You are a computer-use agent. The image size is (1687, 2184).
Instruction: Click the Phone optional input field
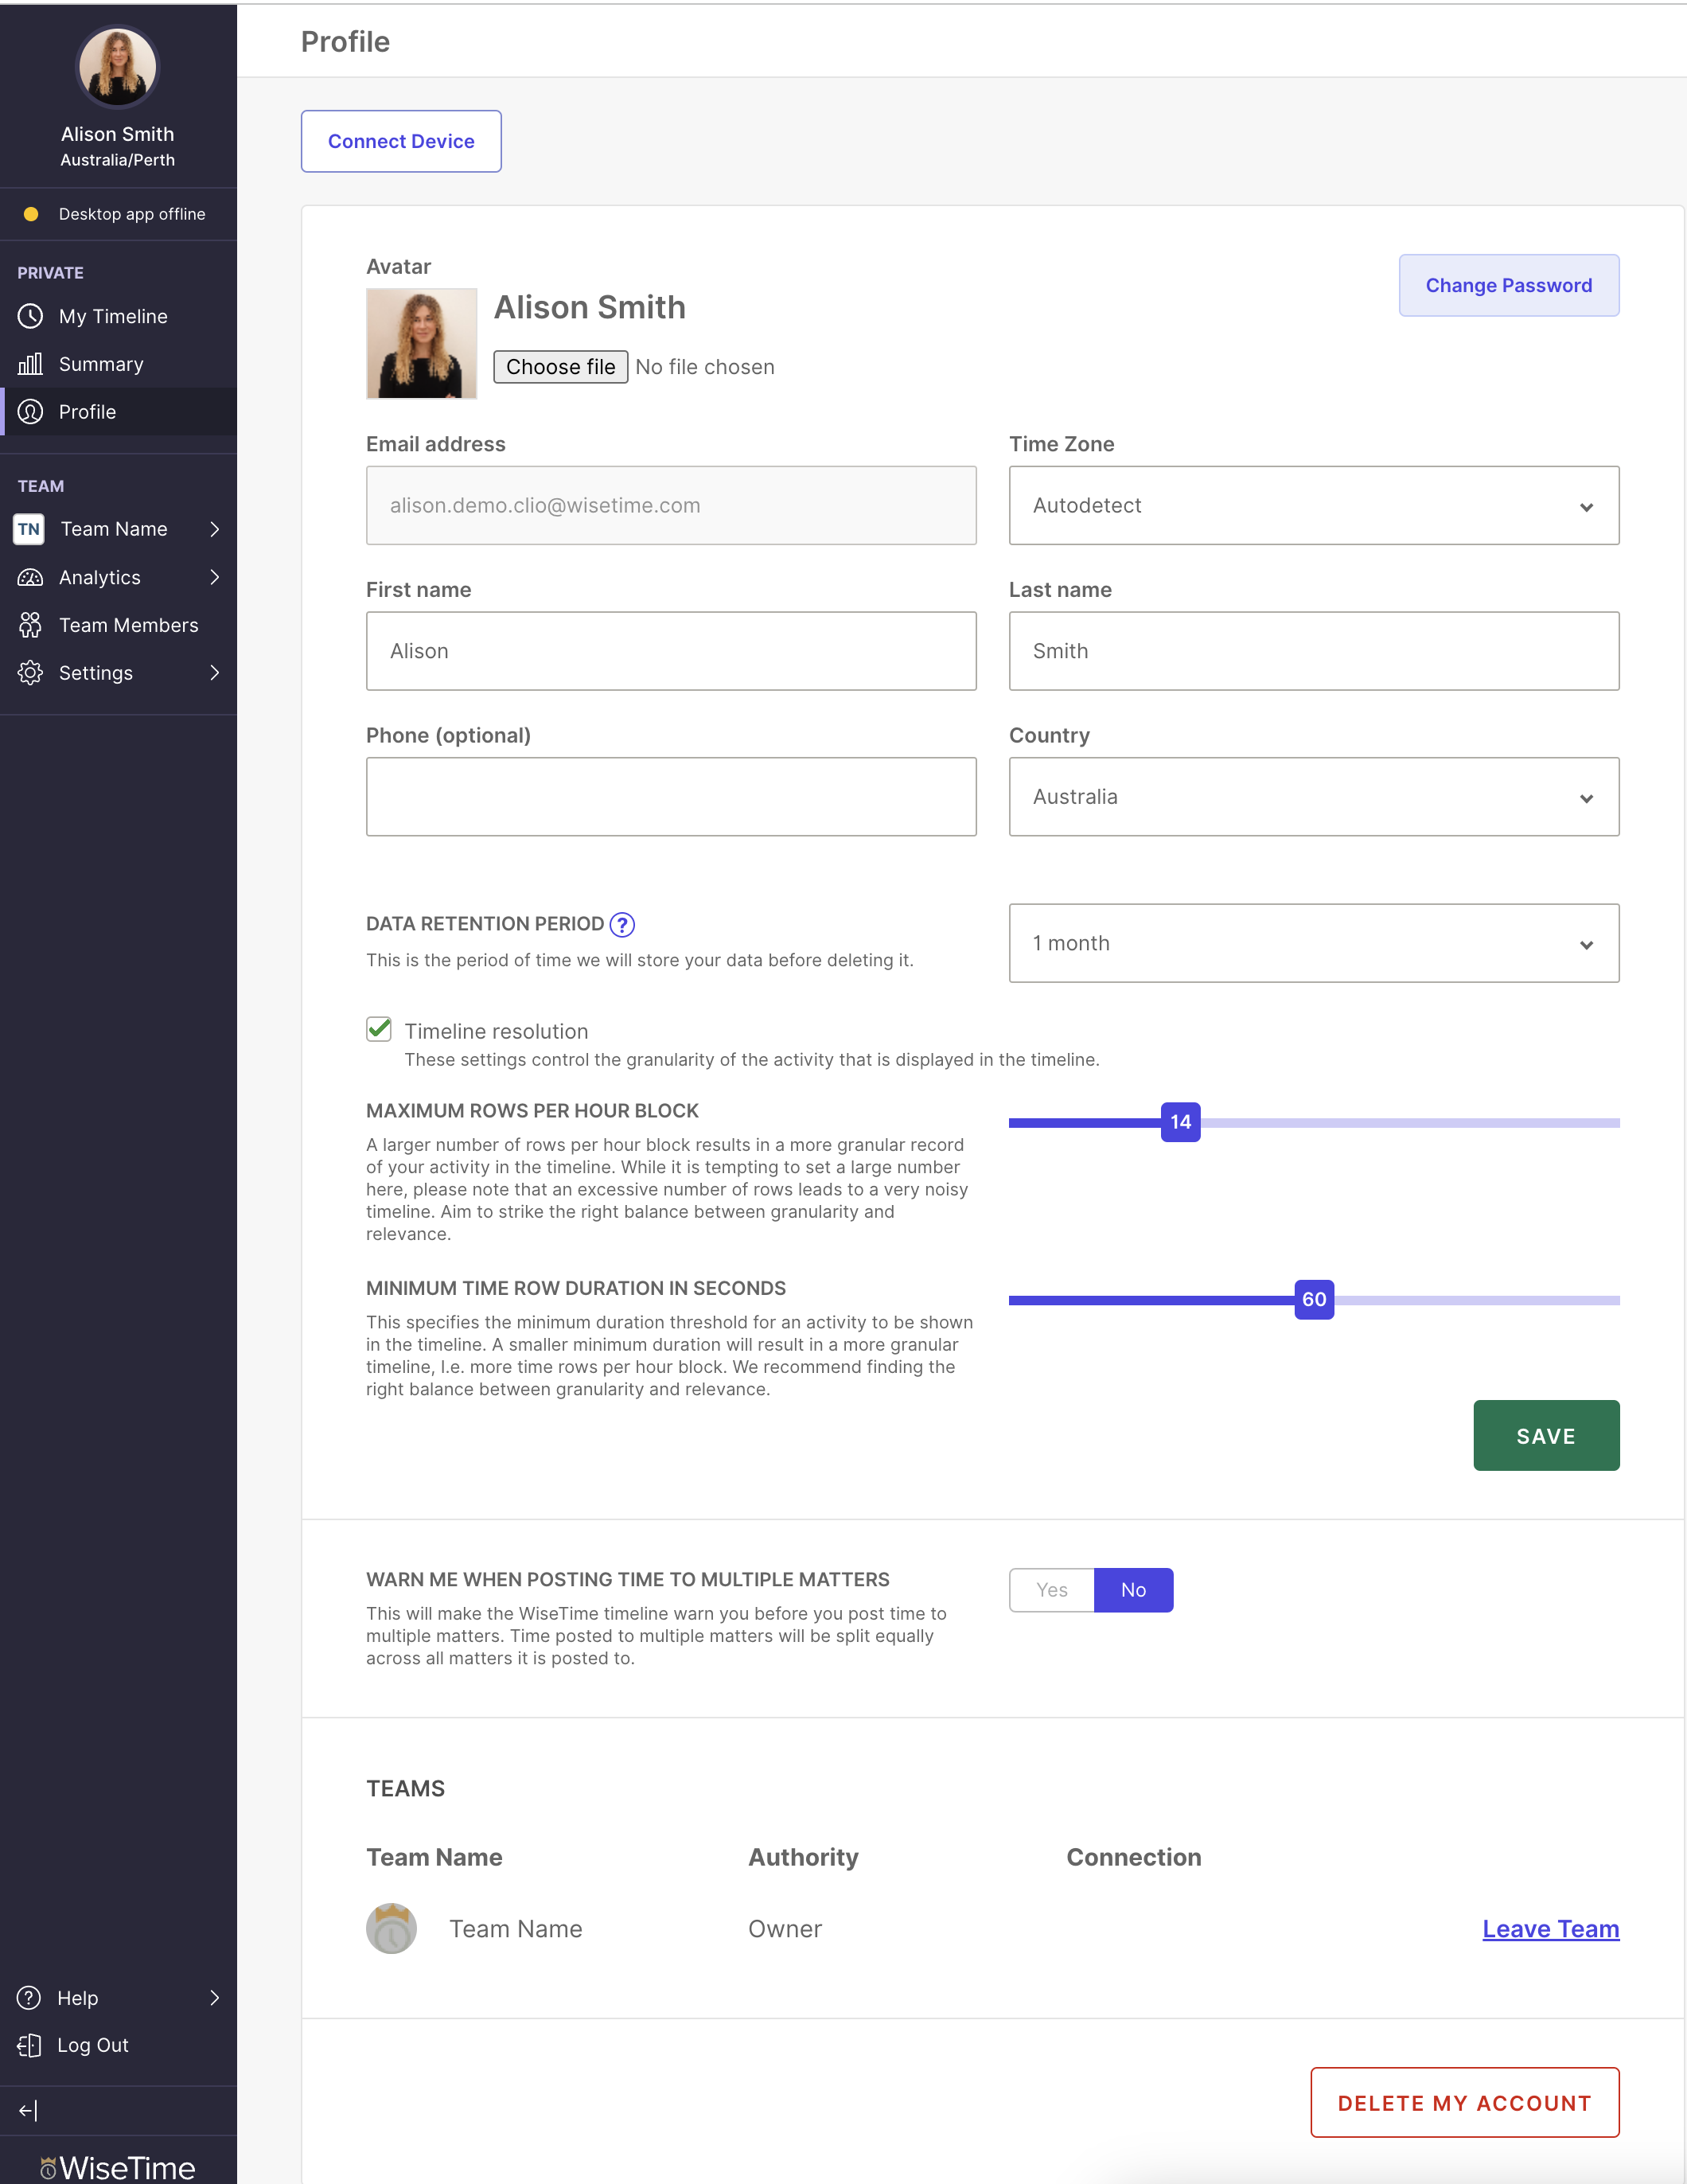pyautogui.click(x=671, y=797)
